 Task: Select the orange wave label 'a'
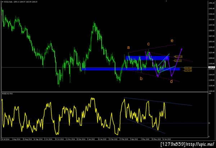coord(128,47)
